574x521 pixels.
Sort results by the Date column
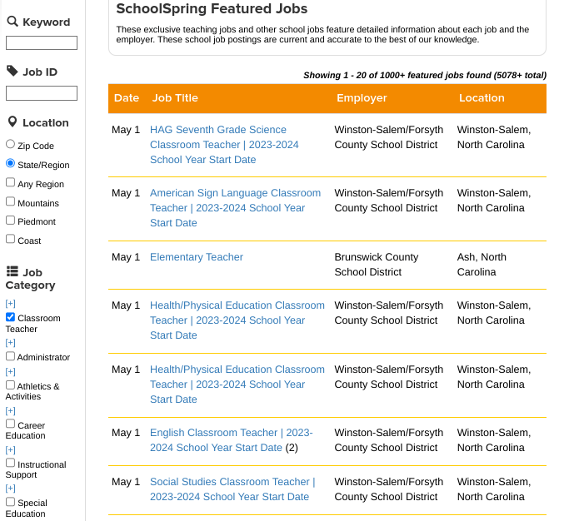[127, 98]
